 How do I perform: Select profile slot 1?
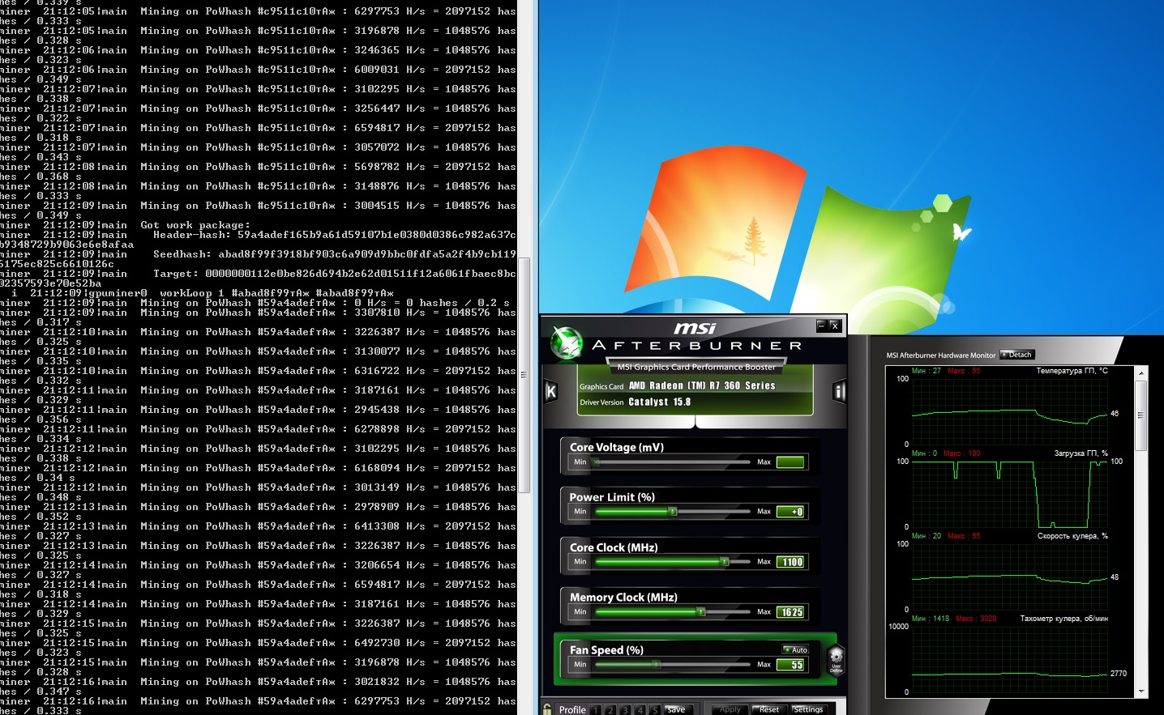595,710
